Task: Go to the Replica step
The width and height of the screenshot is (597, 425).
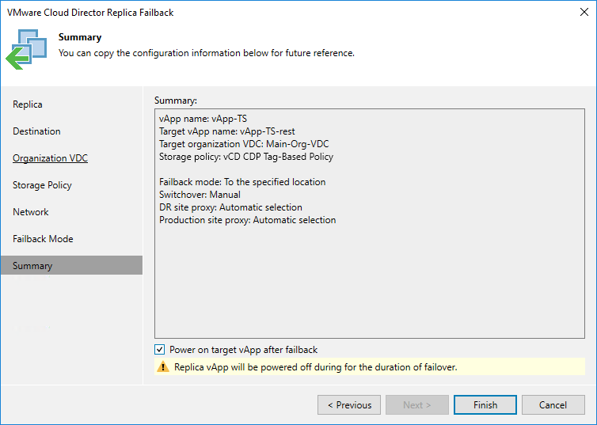Action: point(28,104)
